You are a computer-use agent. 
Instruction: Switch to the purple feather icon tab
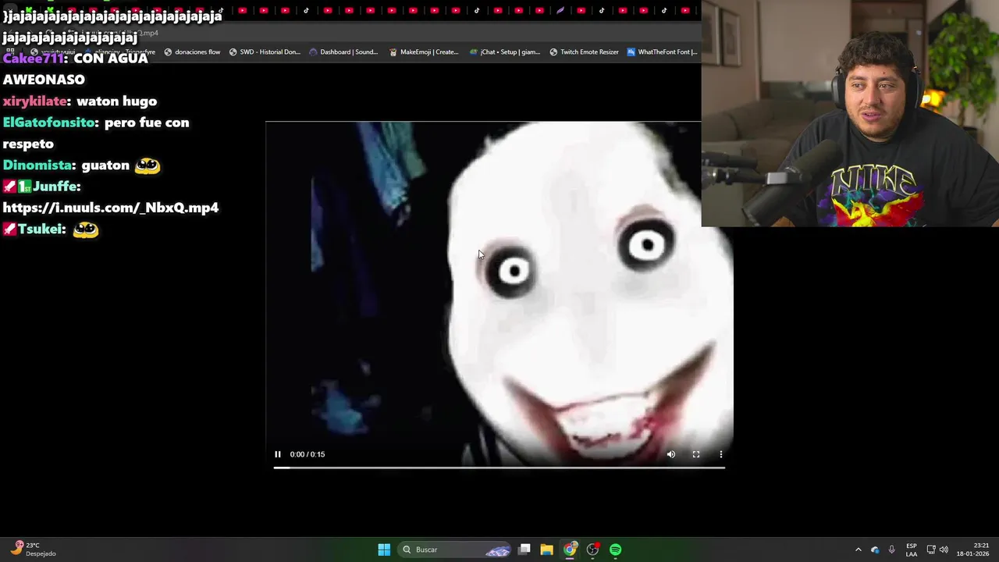[x=560, y=11]
